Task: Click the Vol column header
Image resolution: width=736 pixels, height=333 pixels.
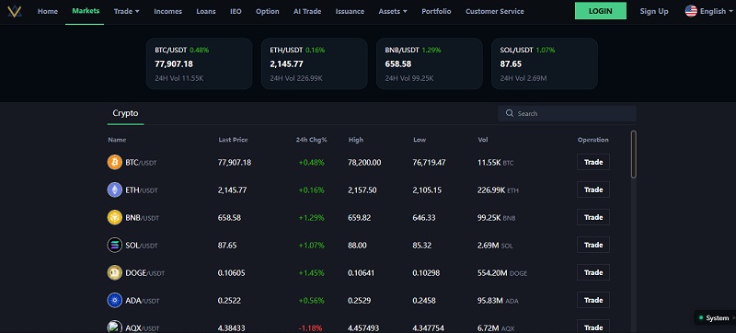Action: [482, 140]
